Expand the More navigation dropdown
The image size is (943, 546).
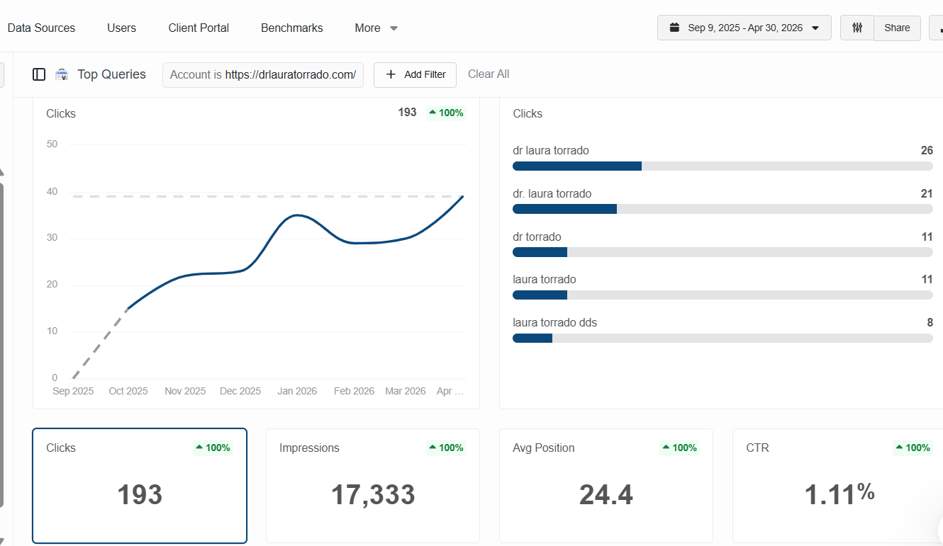pyautogui.click(x=376, y=28)
